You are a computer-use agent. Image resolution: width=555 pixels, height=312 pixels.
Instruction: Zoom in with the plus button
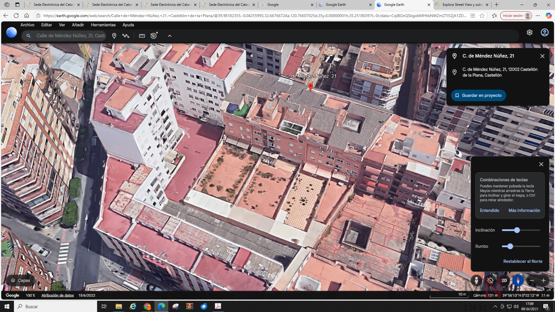544,280
